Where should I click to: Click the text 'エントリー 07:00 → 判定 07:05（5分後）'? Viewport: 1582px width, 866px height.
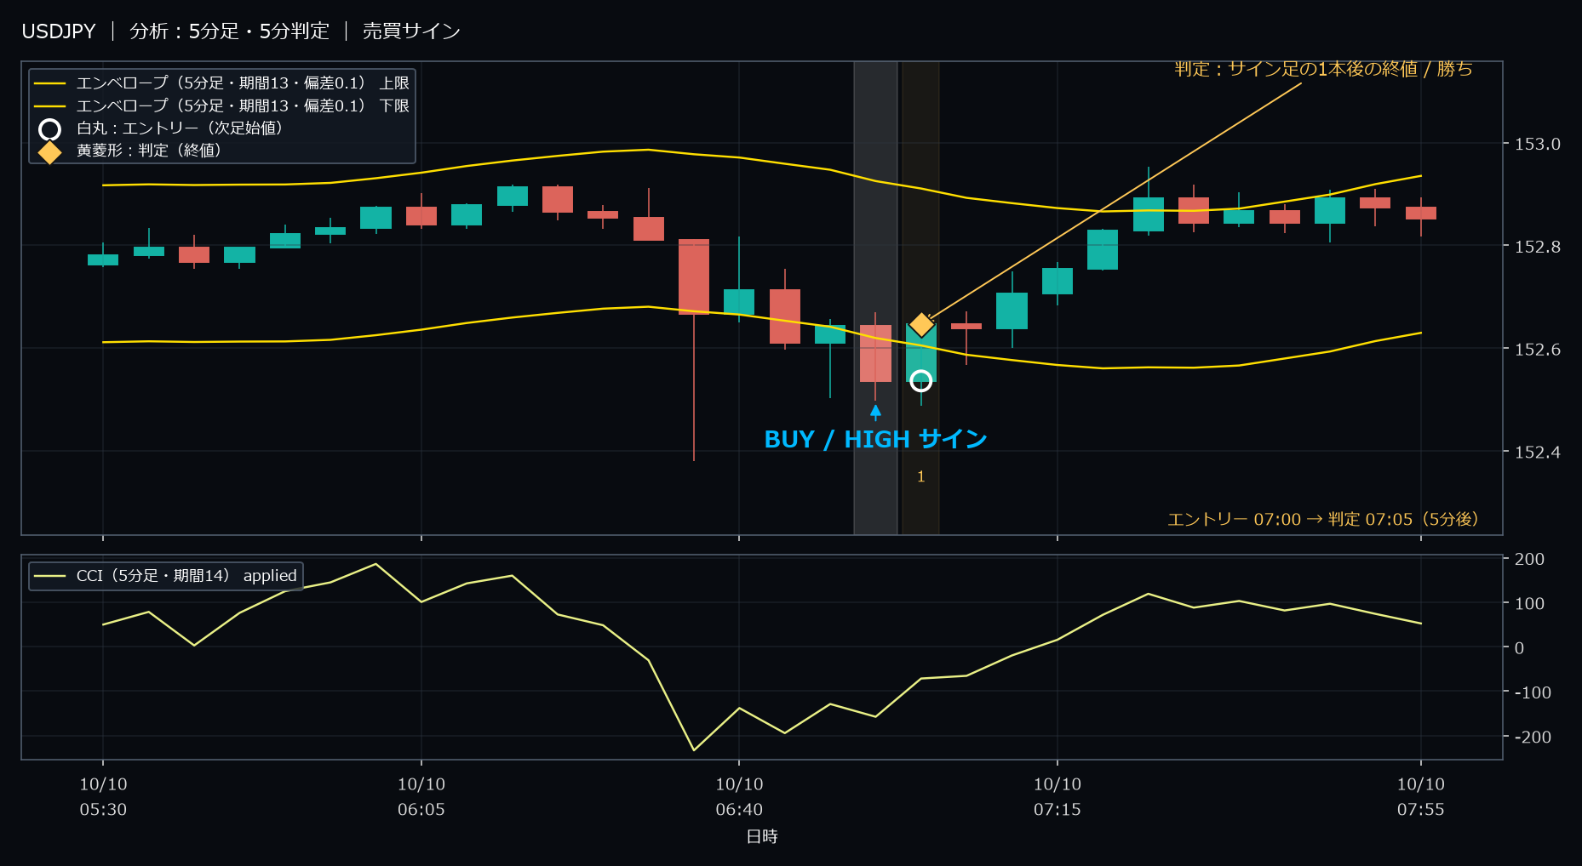1323,520
